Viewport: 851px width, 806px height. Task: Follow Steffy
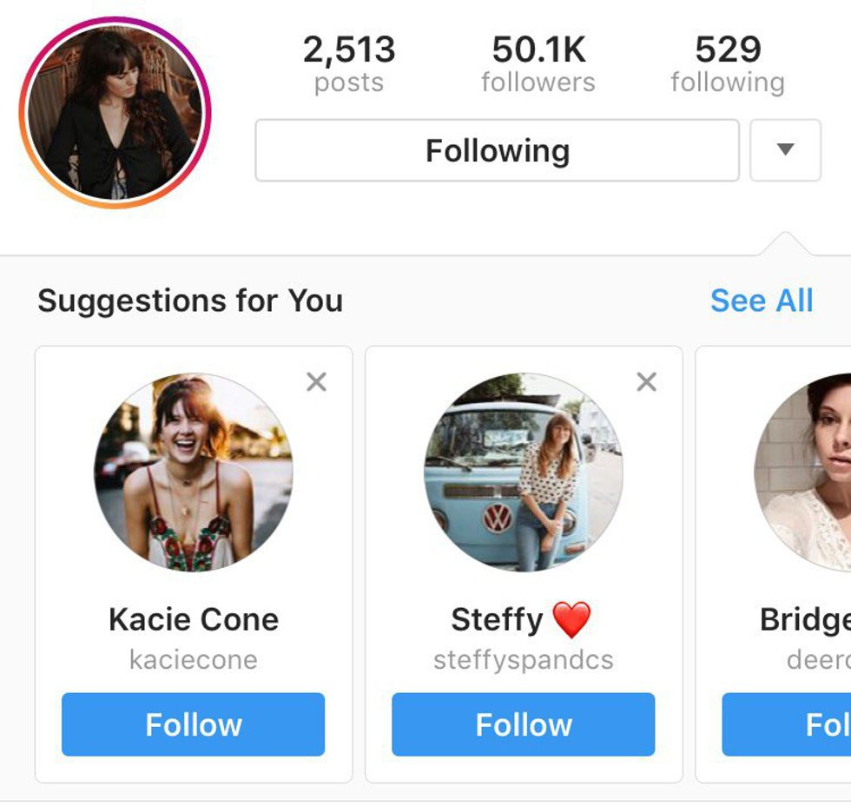click(x=523, y=724)
